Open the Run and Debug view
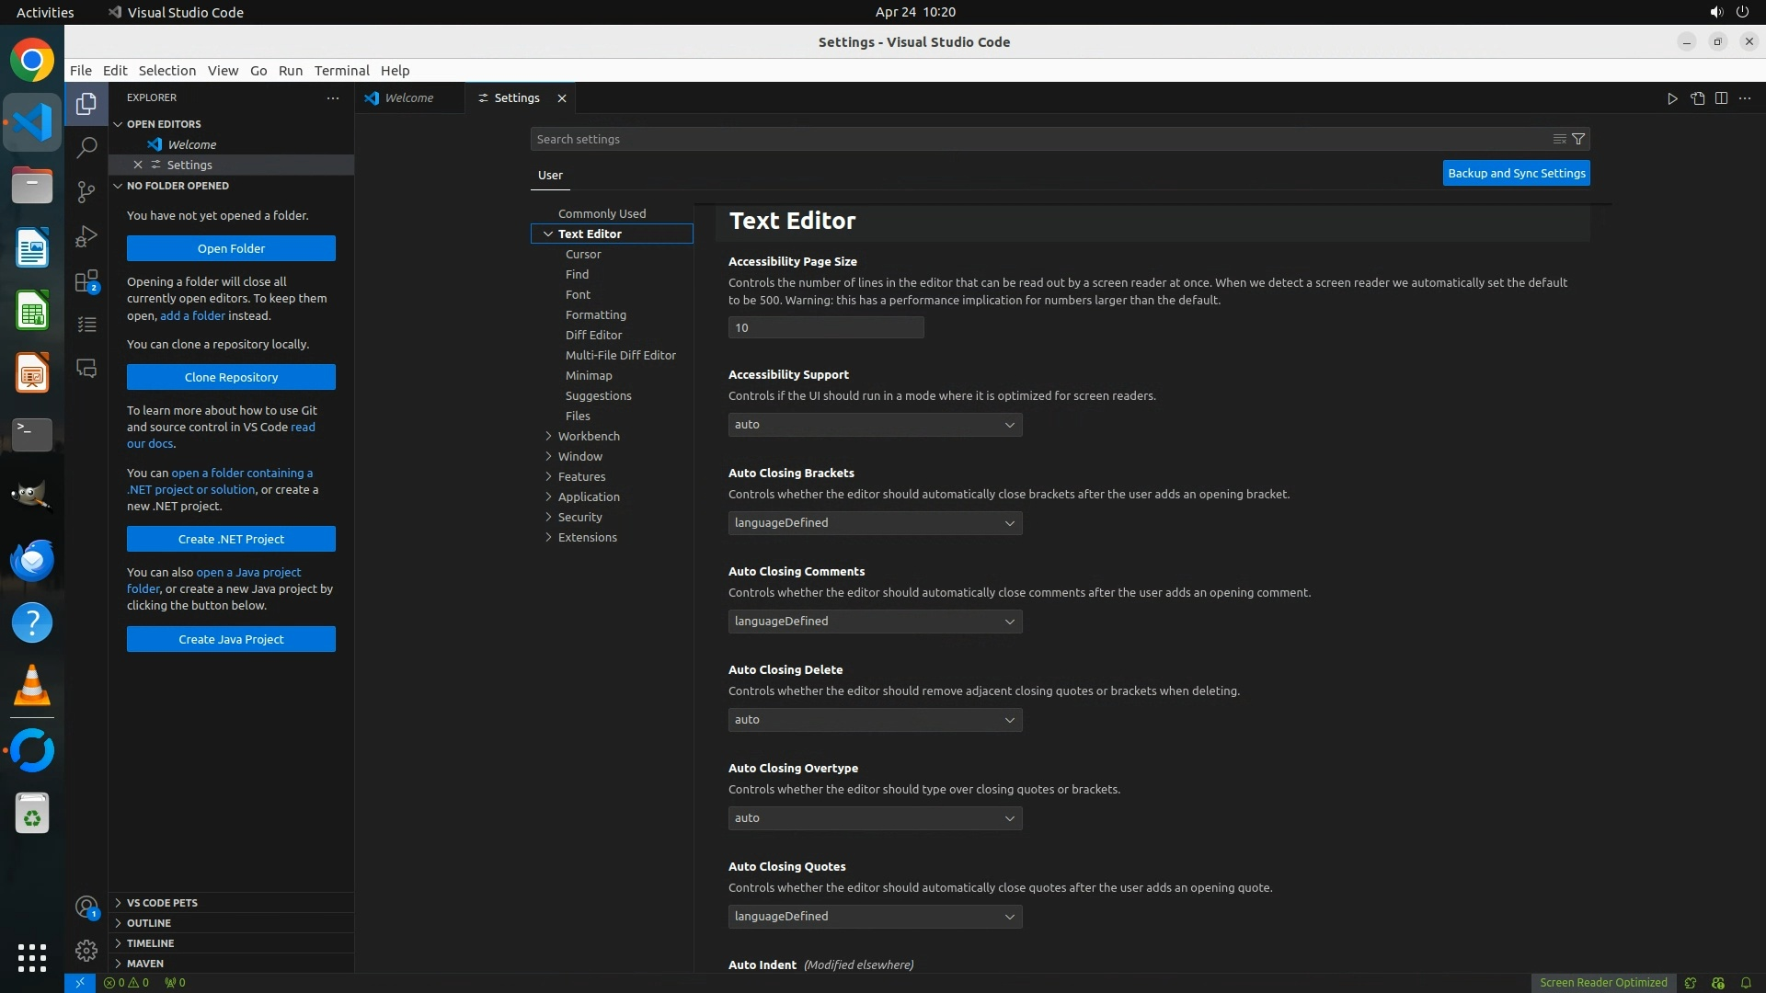Viewport: 1766px width, 993px height. click(86, 236)
